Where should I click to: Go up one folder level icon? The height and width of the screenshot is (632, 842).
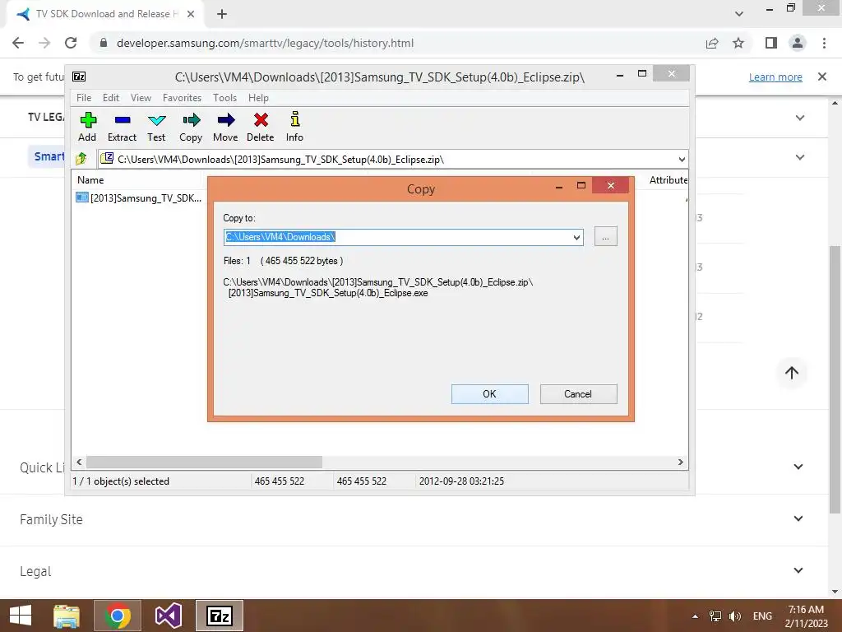coord(81,159)
